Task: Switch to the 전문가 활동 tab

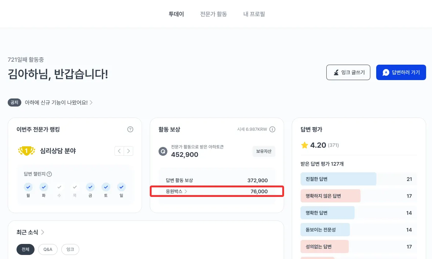Action: pyautogui.click(x=214, y=14)
